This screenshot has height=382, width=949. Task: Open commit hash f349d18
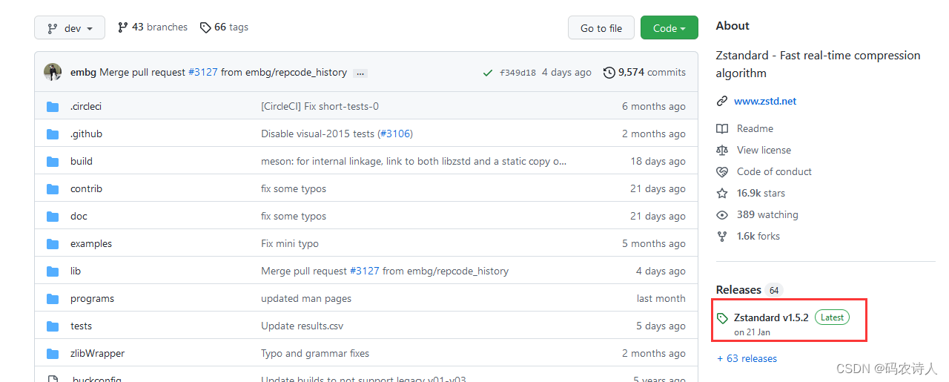coord(518,73)
